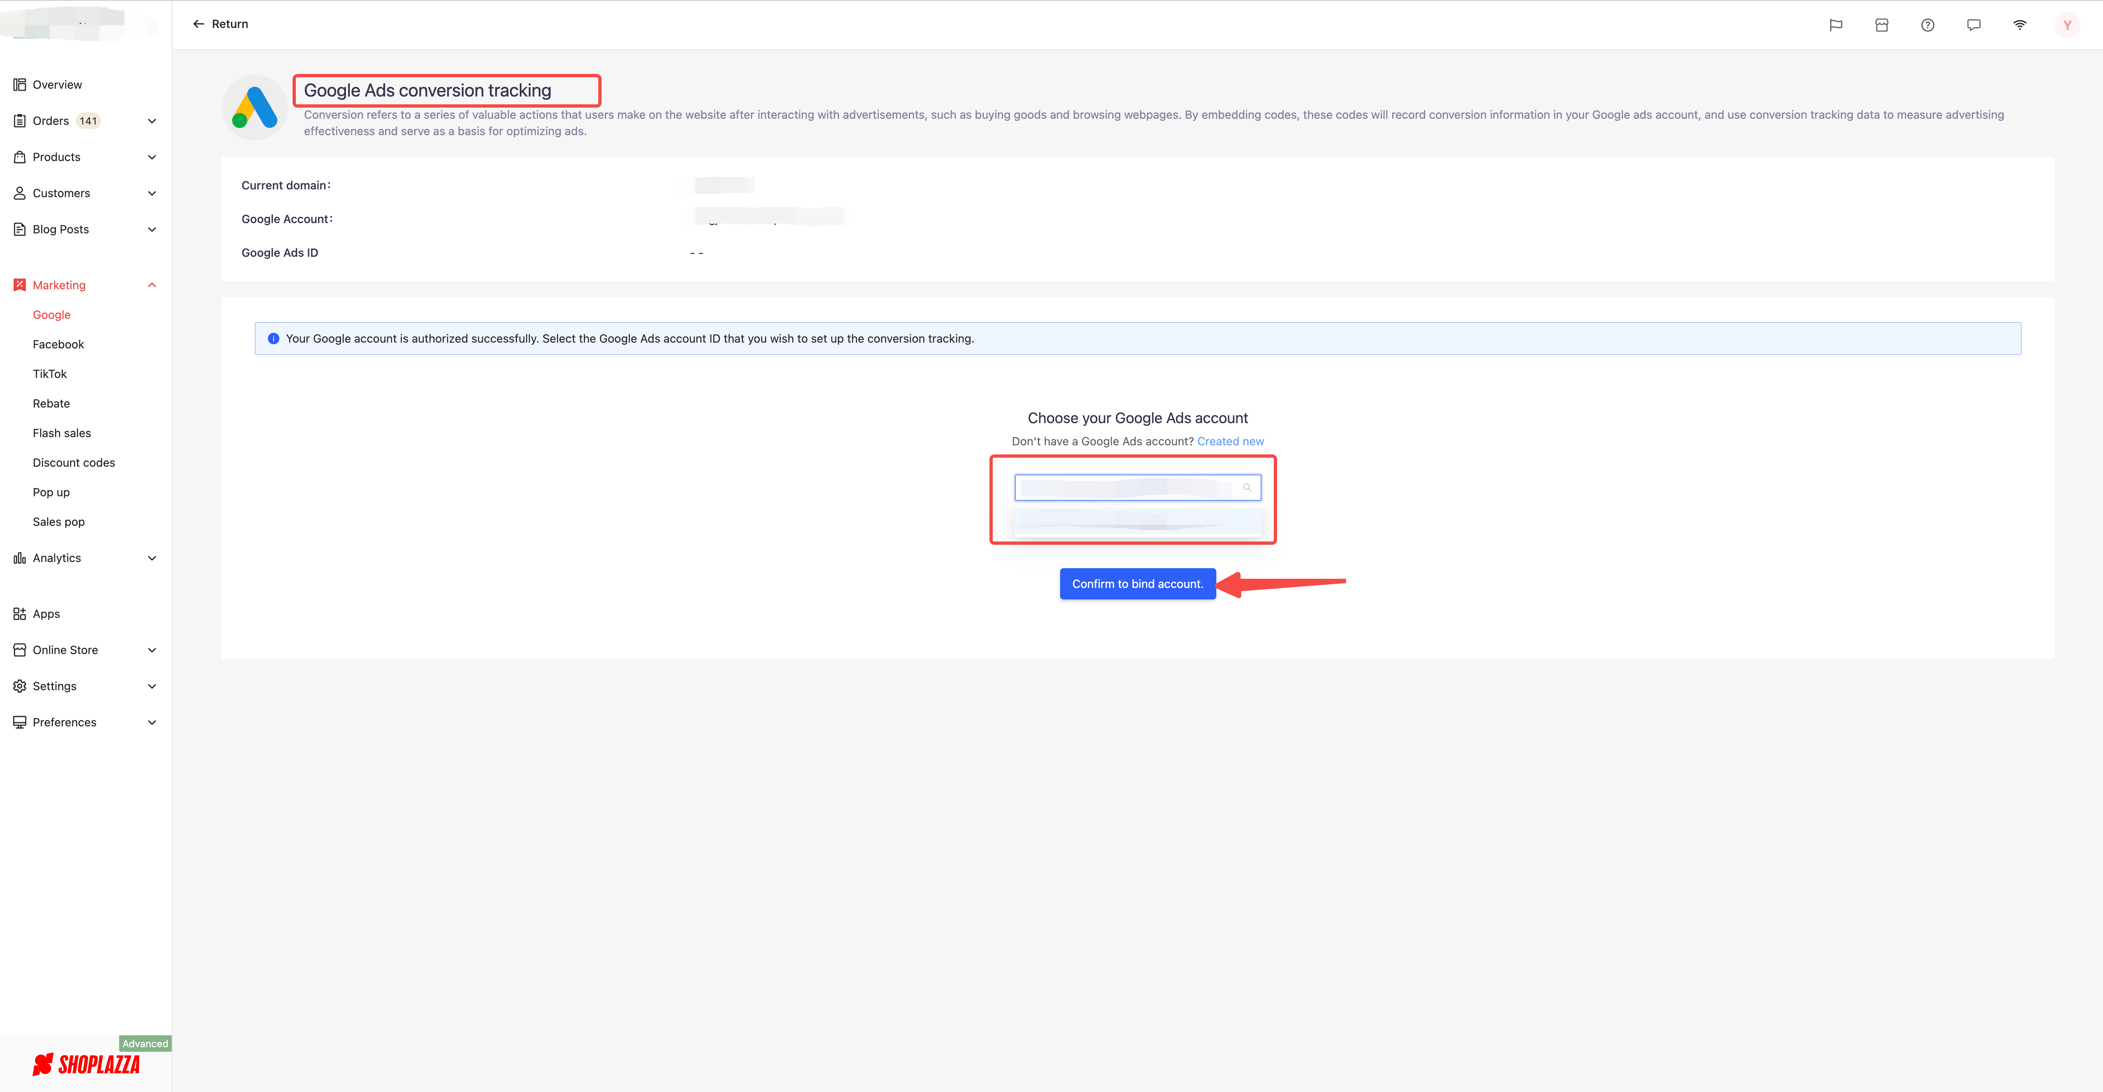Click the Orders clipboard icon
Screen dimensions: 2103x1092
20,121
